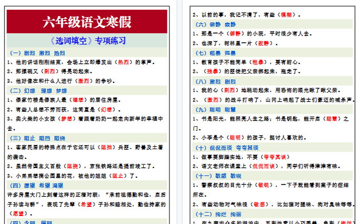The height and width of the screenshot is (224, 362).
Task: Click the phrase "的匪徒把父亲绑起来"
Action: (x=250, y=71)
